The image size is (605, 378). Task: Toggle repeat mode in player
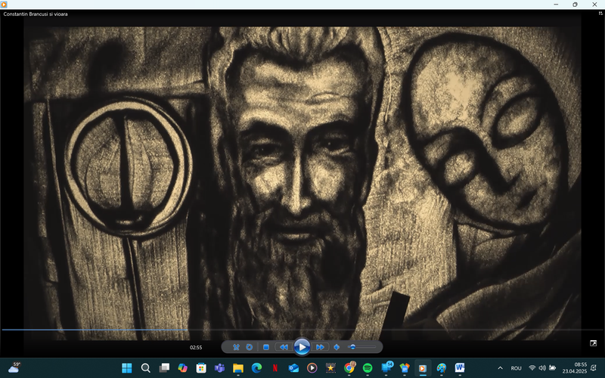pos(249,347)
